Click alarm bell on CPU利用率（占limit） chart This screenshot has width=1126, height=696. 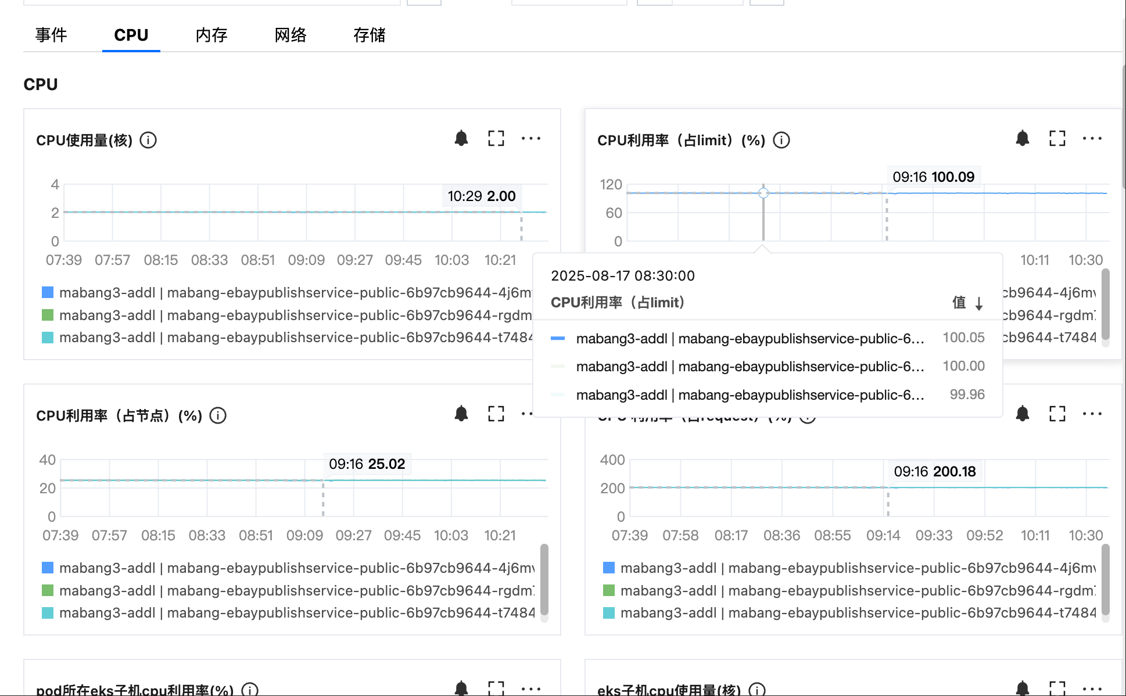(1023, 138)
